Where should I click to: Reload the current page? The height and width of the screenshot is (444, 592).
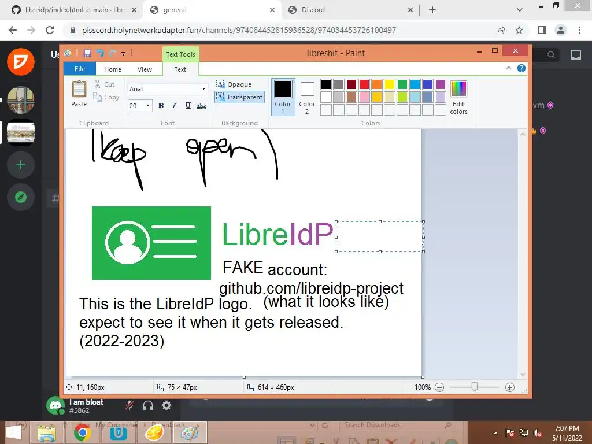(x=50, y=30)
